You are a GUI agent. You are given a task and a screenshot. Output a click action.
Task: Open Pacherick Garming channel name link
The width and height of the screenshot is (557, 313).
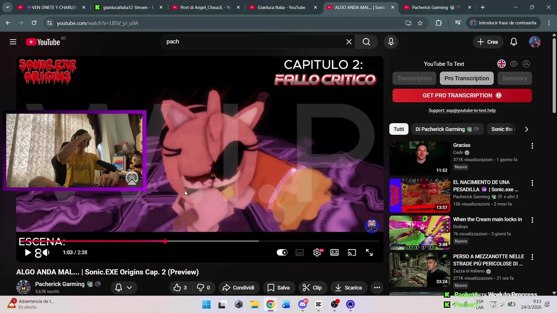60,284
